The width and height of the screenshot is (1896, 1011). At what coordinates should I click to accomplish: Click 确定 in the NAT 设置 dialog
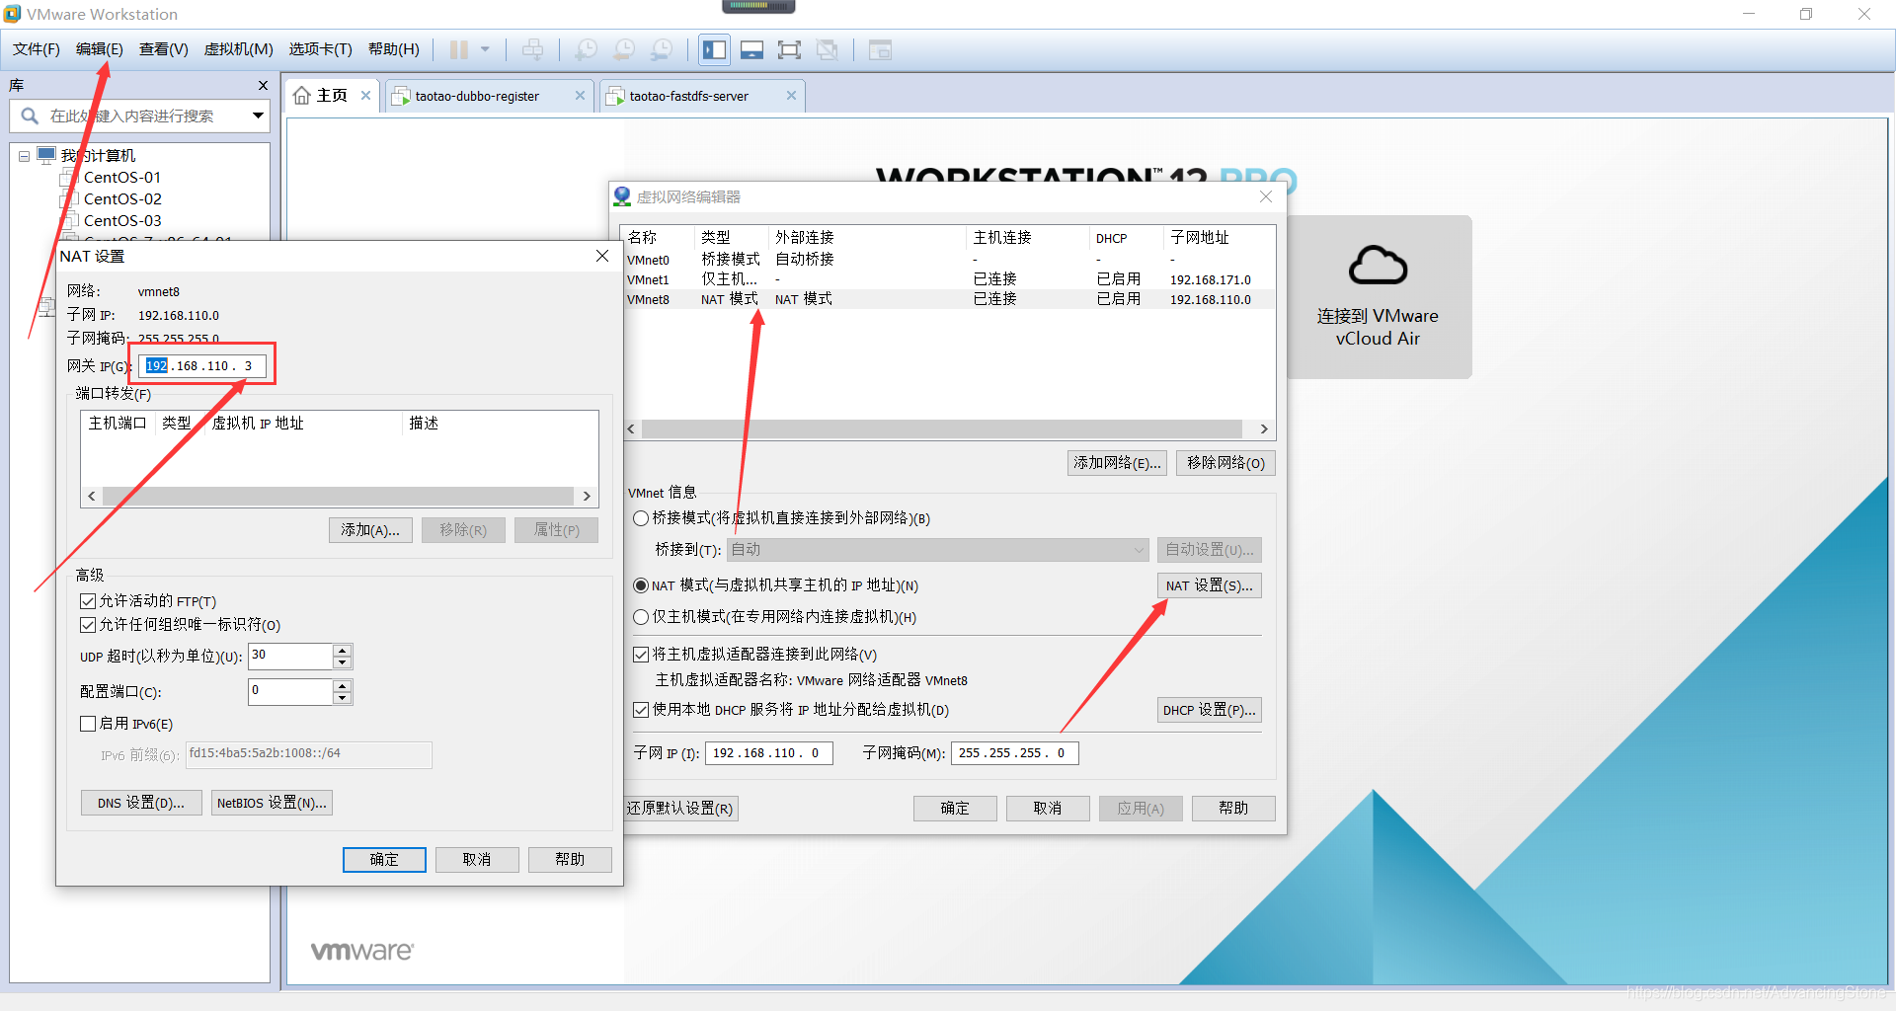384,860
